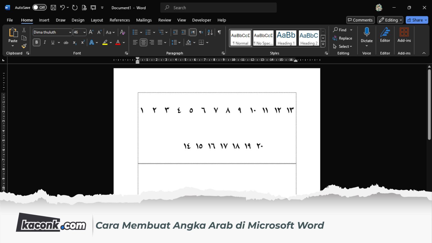Open the Mailings tab

point(144,20)
